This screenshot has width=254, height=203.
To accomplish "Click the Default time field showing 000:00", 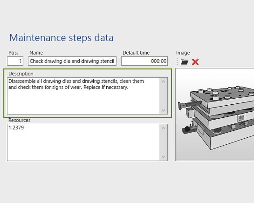I will [144, 61].
